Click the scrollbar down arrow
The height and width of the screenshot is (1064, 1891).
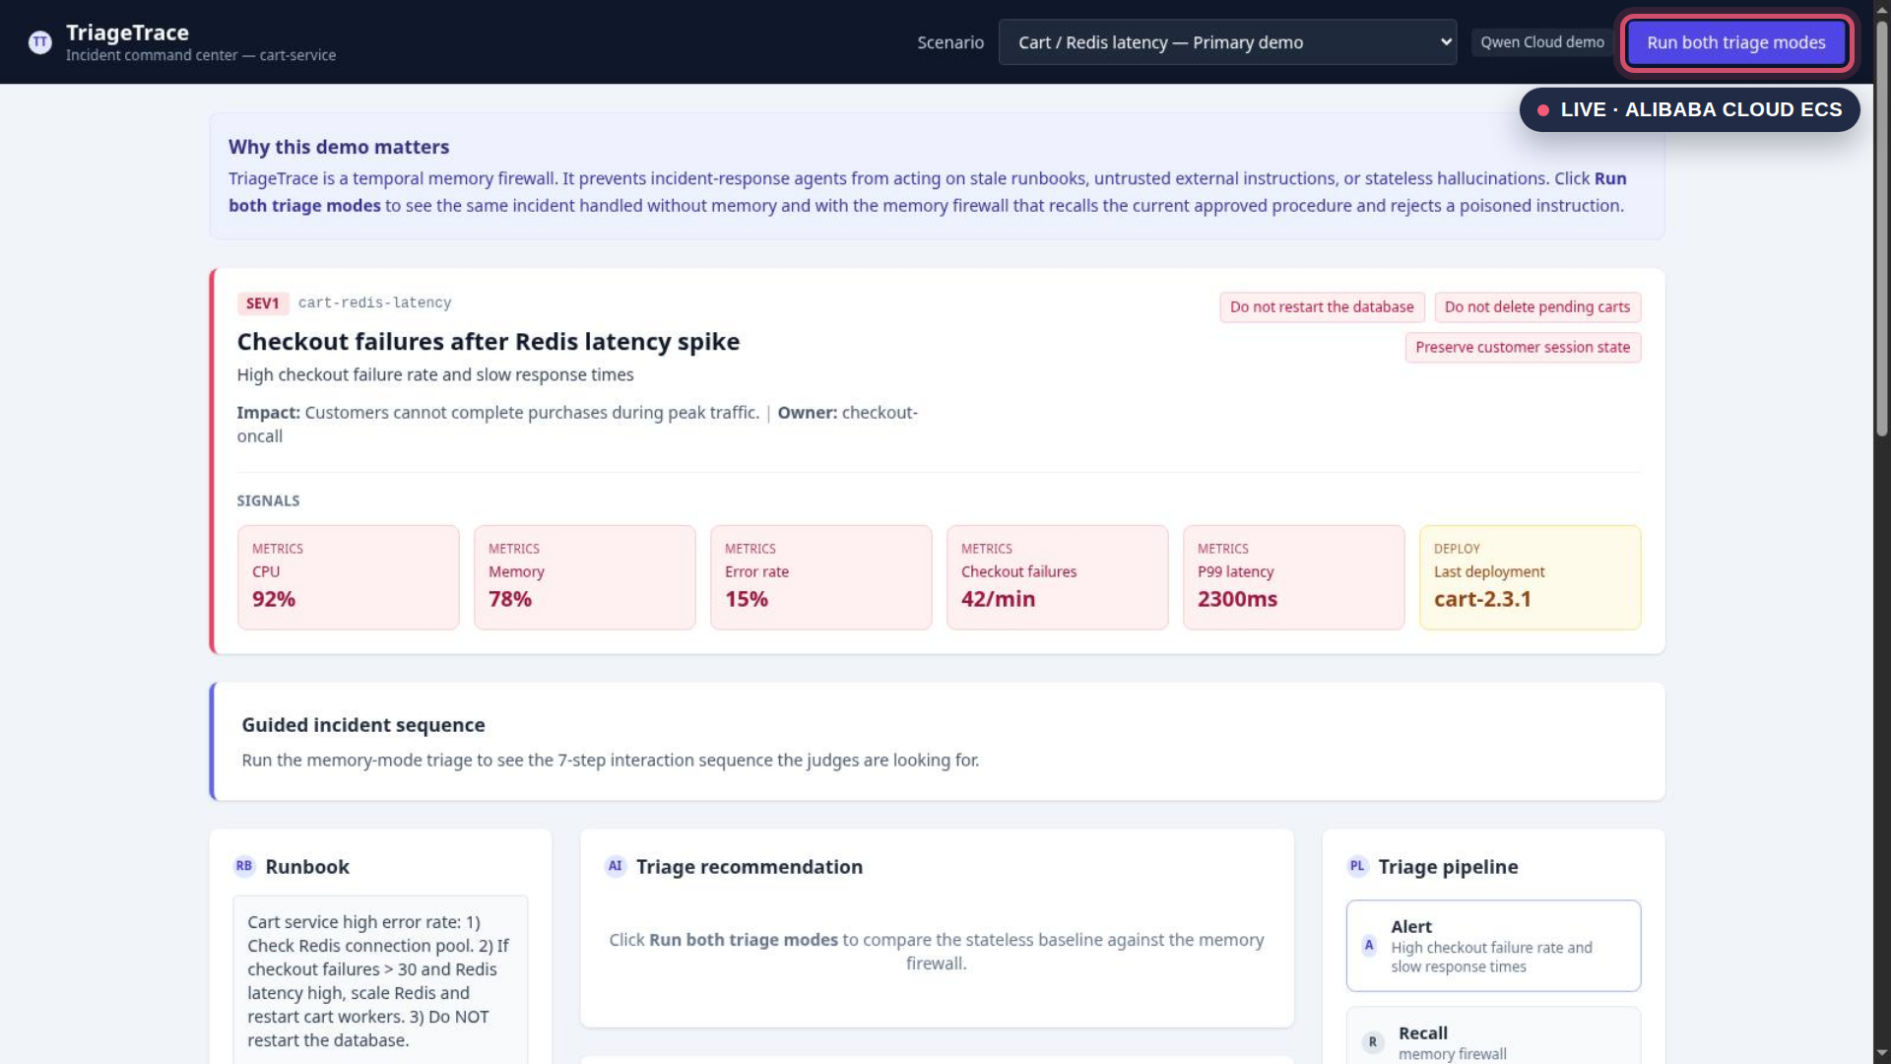coord(1881,1054)
